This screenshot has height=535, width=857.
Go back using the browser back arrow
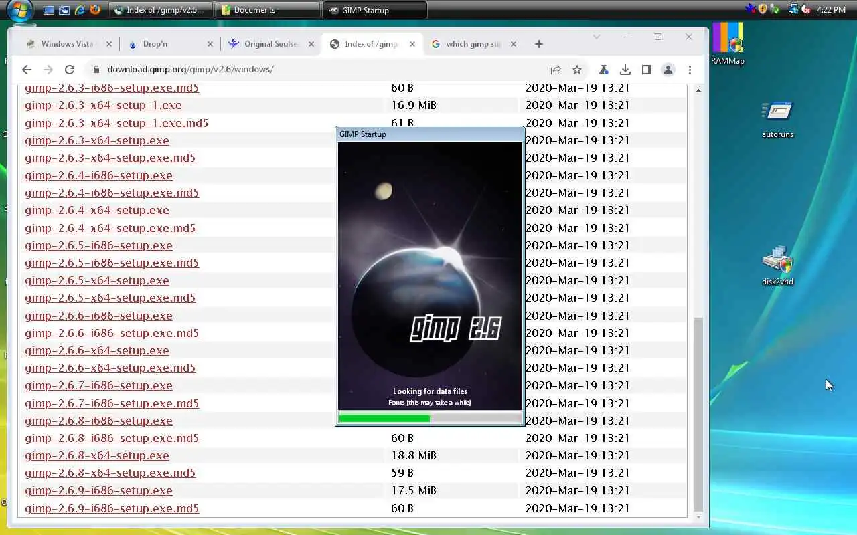tap(27, 70)
